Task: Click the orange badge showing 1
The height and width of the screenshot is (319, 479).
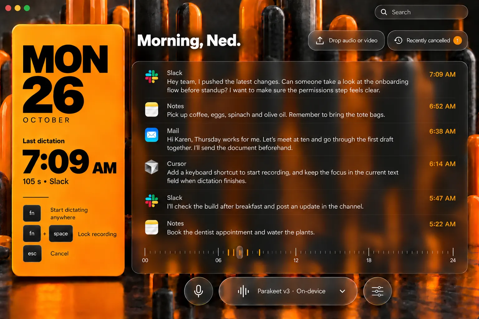Action: [457, 40]
